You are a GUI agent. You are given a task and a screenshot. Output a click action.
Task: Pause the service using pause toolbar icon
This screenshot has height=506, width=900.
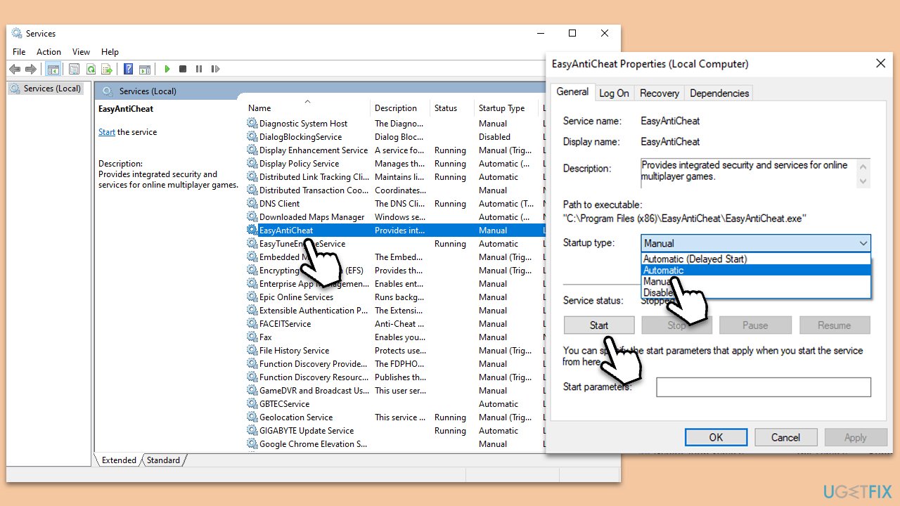(199, 68)
